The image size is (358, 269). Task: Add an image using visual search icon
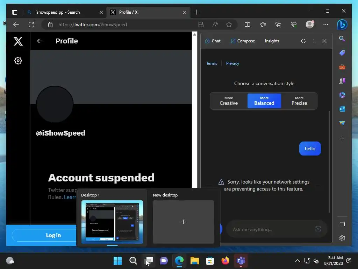318,229
